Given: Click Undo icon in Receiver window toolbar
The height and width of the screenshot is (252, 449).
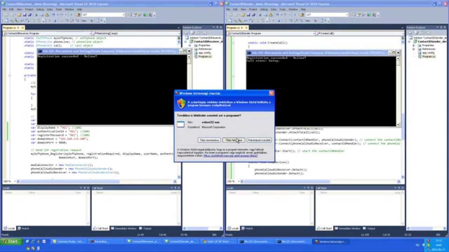Looking at the screenshot, I should coord(53,15).
